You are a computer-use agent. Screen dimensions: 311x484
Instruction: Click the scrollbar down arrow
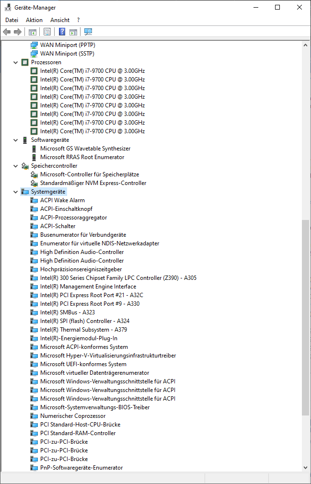coord(305,468)
